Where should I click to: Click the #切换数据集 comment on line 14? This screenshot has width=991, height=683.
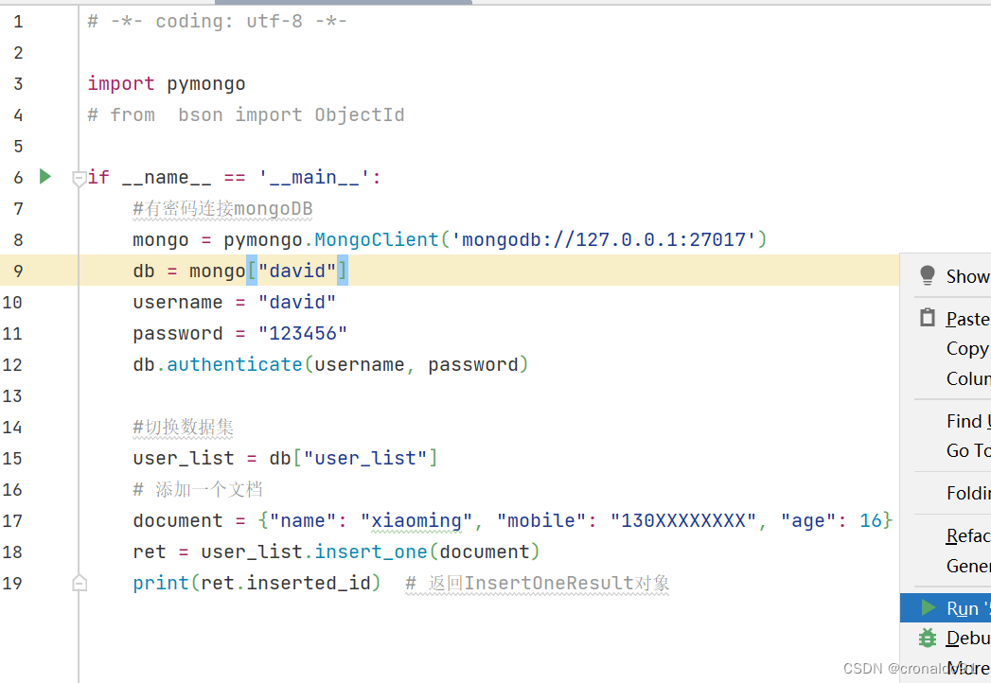pyautogui.click(x=184, y=428)
